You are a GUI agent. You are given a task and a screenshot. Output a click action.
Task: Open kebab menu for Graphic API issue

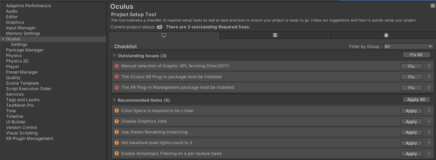point(429,66)
